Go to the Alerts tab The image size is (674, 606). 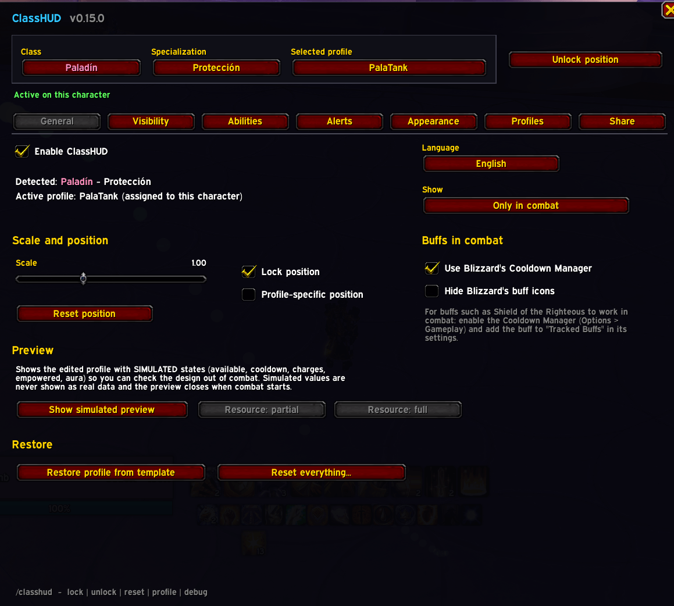(340, 121)
